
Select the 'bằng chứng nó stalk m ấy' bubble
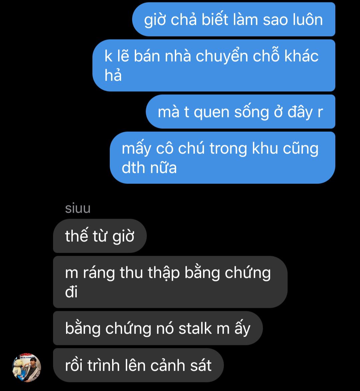[x=158, y=328]
